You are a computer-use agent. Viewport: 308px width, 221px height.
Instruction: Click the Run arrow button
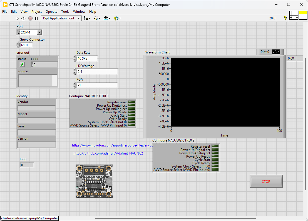click(17, 18)
